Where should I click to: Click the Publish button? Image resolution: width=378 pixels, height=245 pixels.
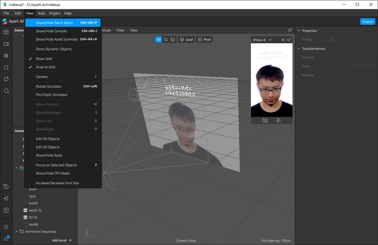coord(368,22)
